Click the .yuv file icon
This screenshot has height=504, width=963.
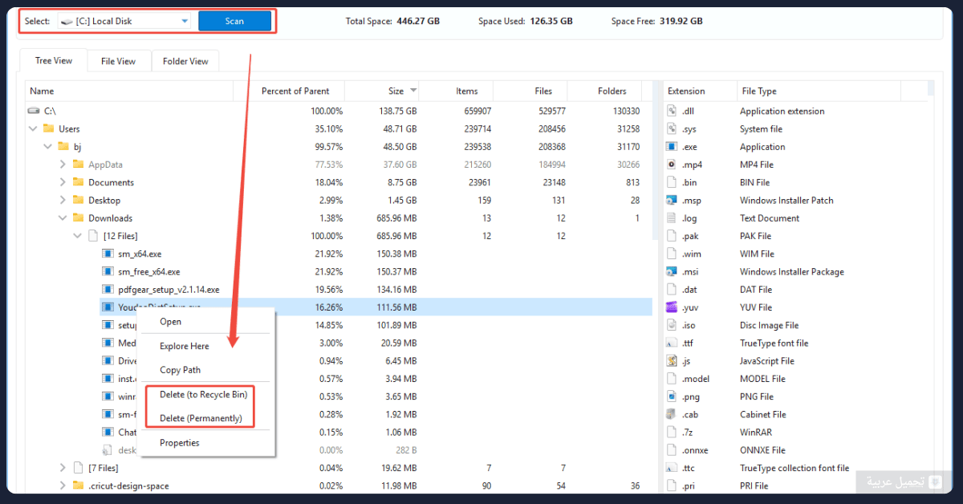tap(672, 307)
